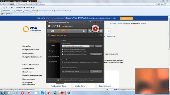This screenshot has height=95, width=170.
Task: Click the printer icon in browser toolbar
Action: point(12,8)
